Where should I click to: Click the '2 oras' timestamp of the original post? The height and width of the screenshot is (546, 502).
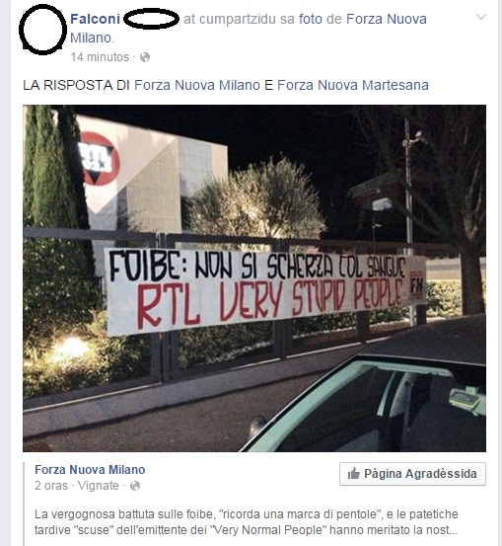pos(50,486)
